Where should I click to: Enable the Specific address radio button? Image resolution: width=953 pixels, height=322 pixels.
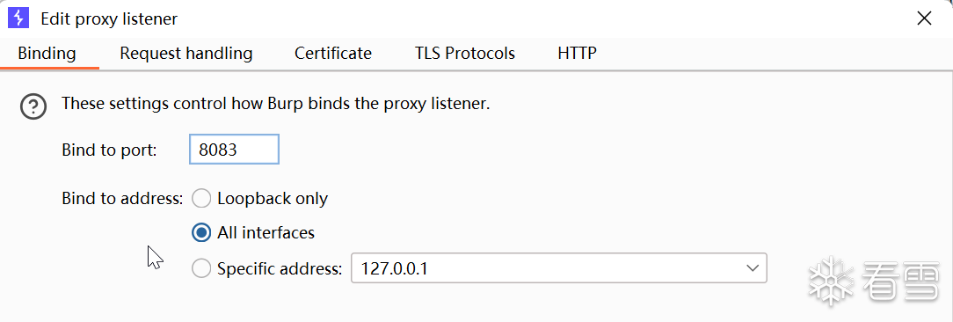tap(201, 268)
